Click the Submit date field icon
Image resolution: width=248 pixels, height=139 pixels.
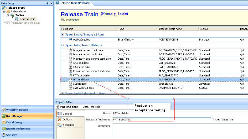click(x=70, y=84)
